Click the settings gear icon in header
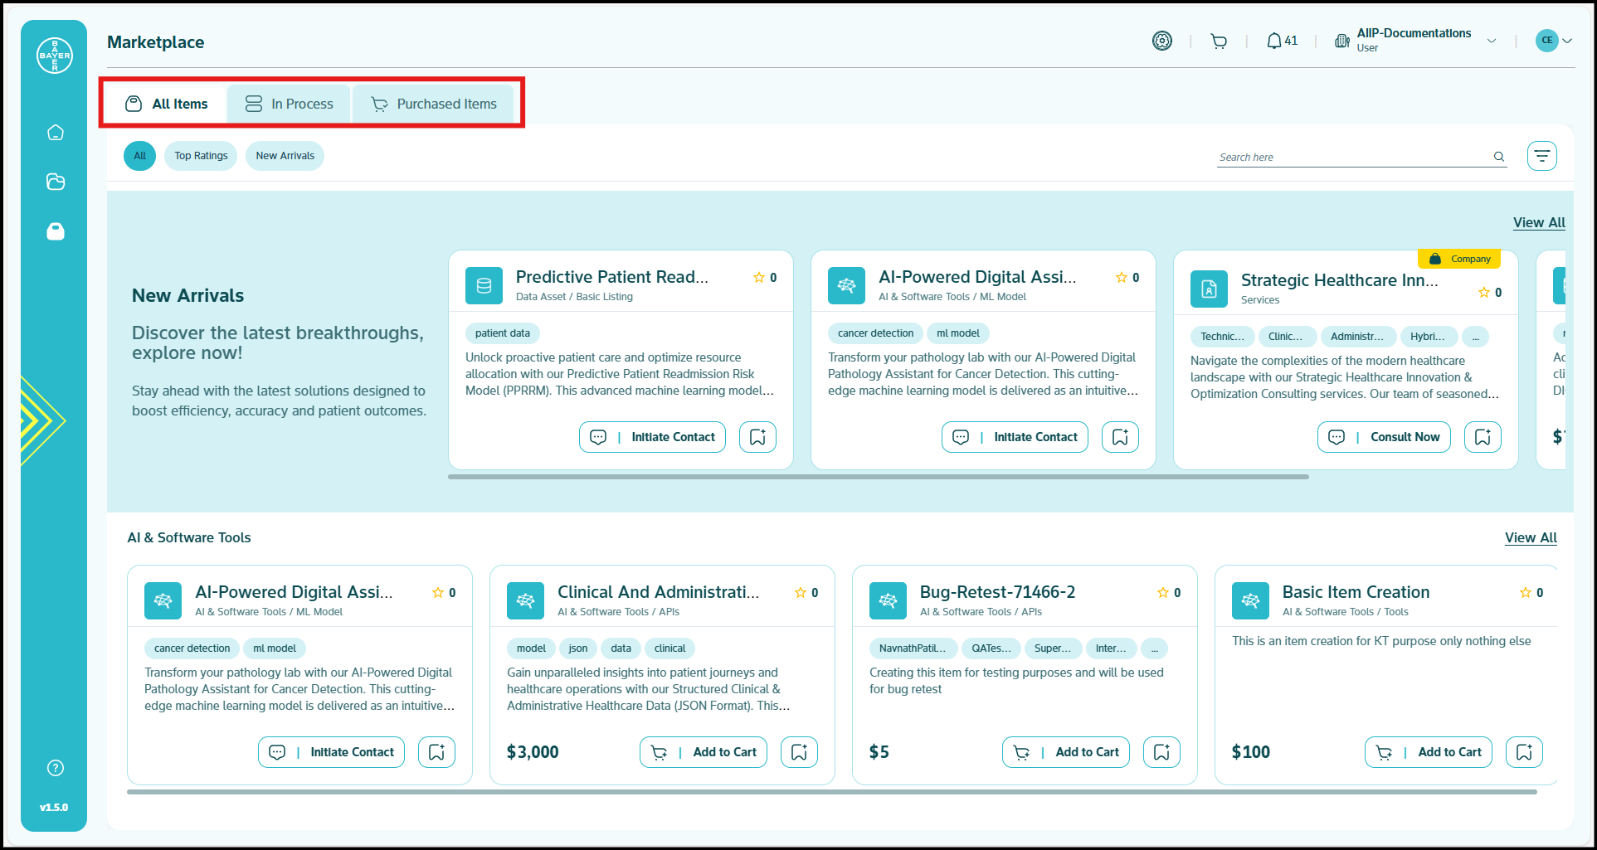1597x850 pixels. (x=1162, y=40)
